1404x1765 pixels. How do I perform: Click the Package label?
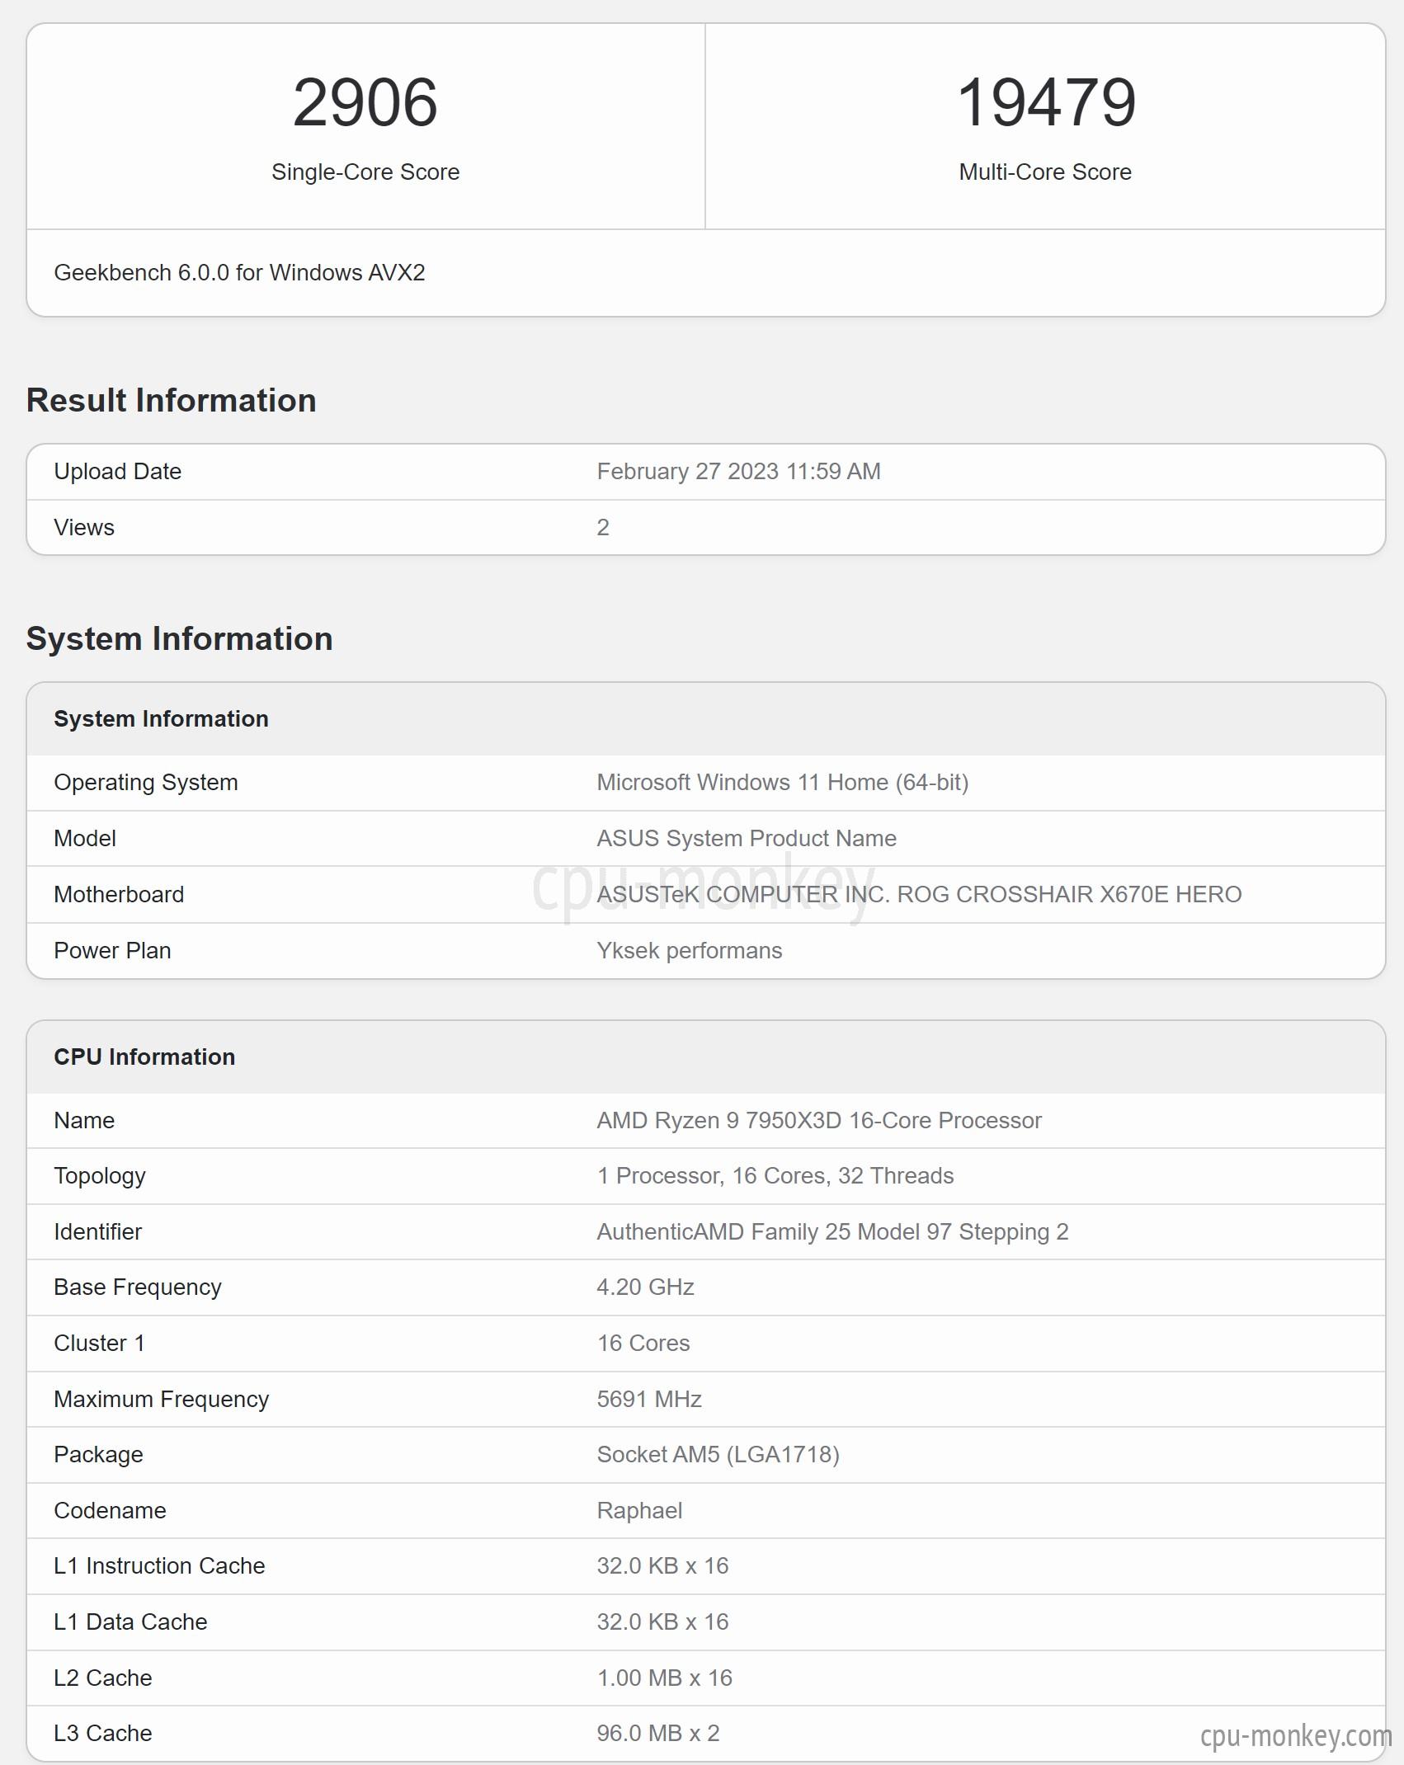click(x=99, y=1454)
